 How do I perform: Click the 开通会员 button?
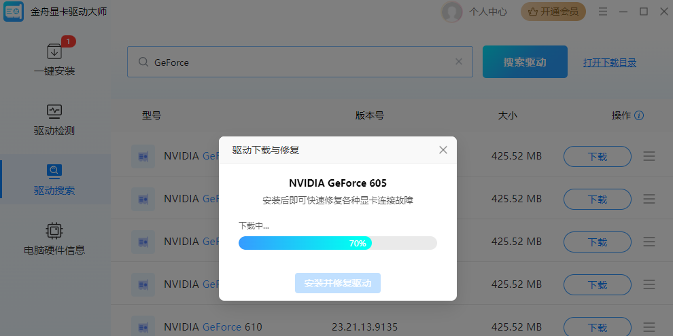click(x=553, y=12)
